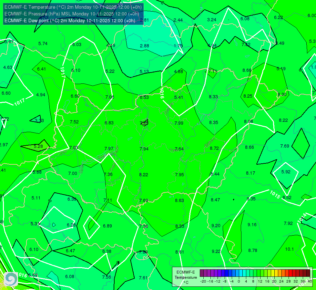Click the dew point value 5.22
Screen dimensions: 316x290
[x=110, y=71]
